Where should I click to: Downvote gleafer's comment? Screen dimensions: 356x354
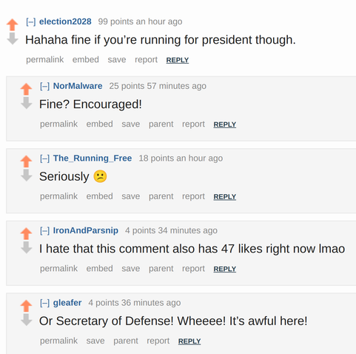26,320
